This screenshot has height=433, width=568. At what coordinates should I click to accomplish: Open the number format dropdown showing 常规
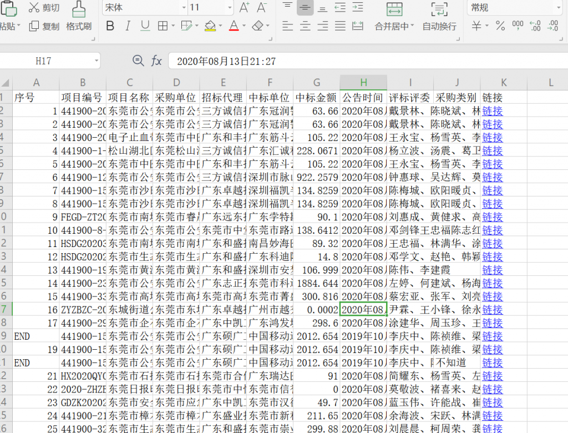(558, 8)
